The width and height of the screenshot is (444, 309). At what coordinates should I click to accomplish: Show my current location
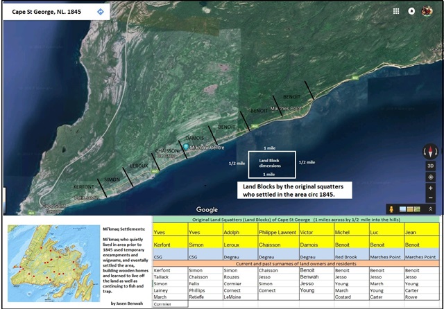430,177
